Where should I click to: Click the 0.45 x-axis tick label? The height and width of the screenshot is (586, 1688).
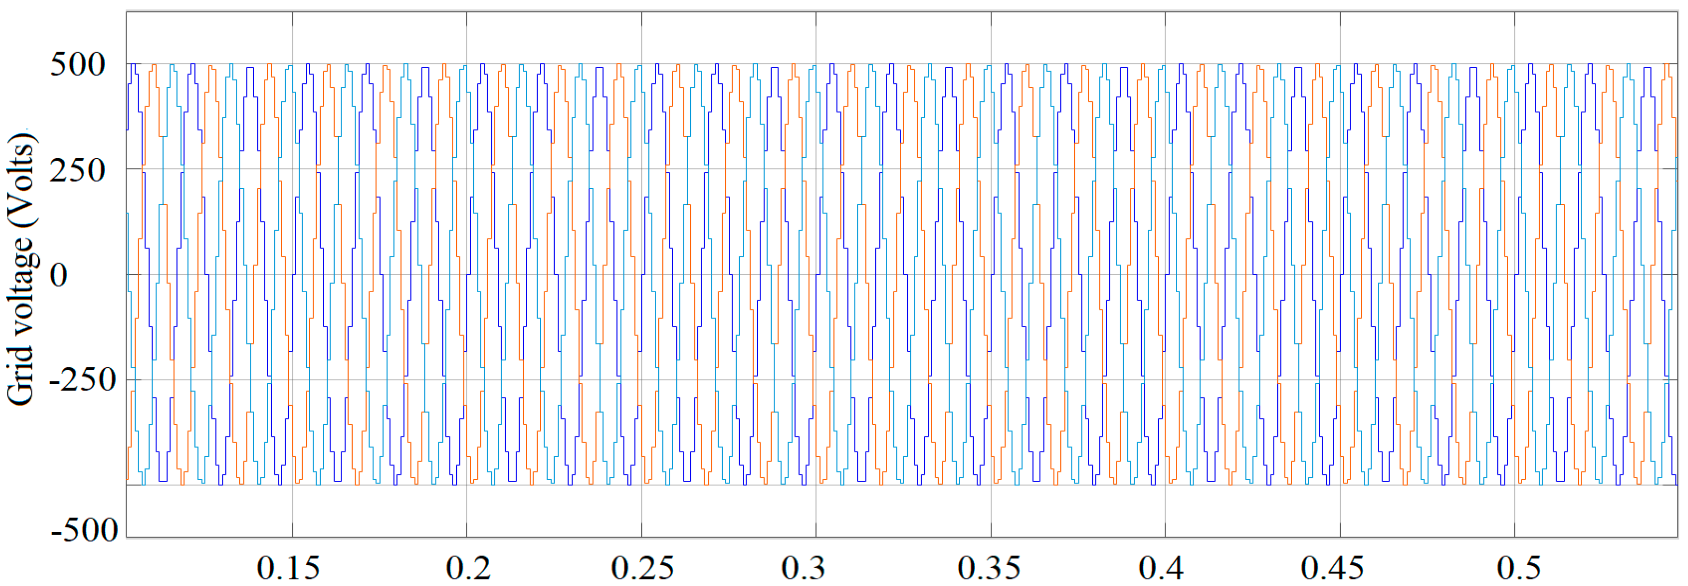(1332, 568)
